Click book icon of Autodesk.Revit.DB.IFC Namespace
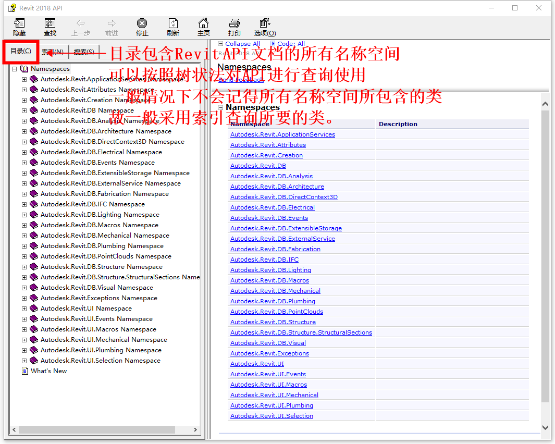Image resolution: width=555 pixels, height=444 pixels. [34, 204]
